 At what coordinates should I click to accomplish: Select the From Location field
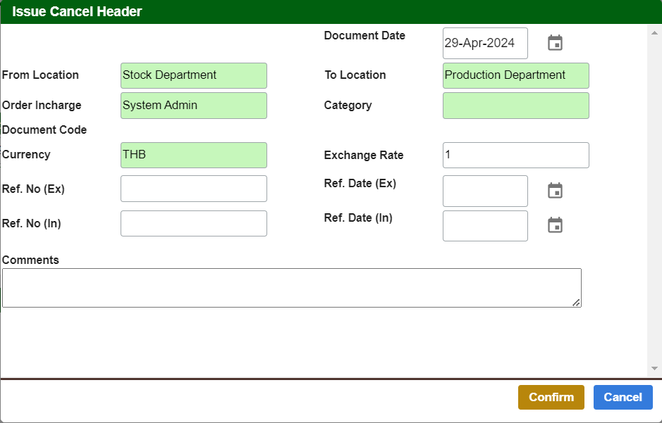tap(194, 75)
